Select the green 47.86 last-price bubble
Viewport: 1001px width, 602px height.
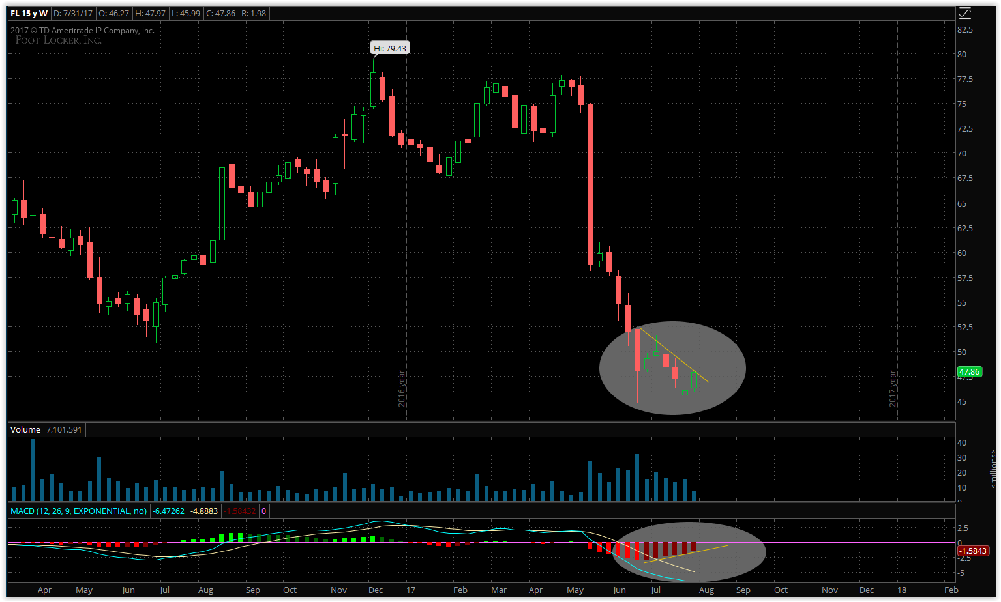969,371
